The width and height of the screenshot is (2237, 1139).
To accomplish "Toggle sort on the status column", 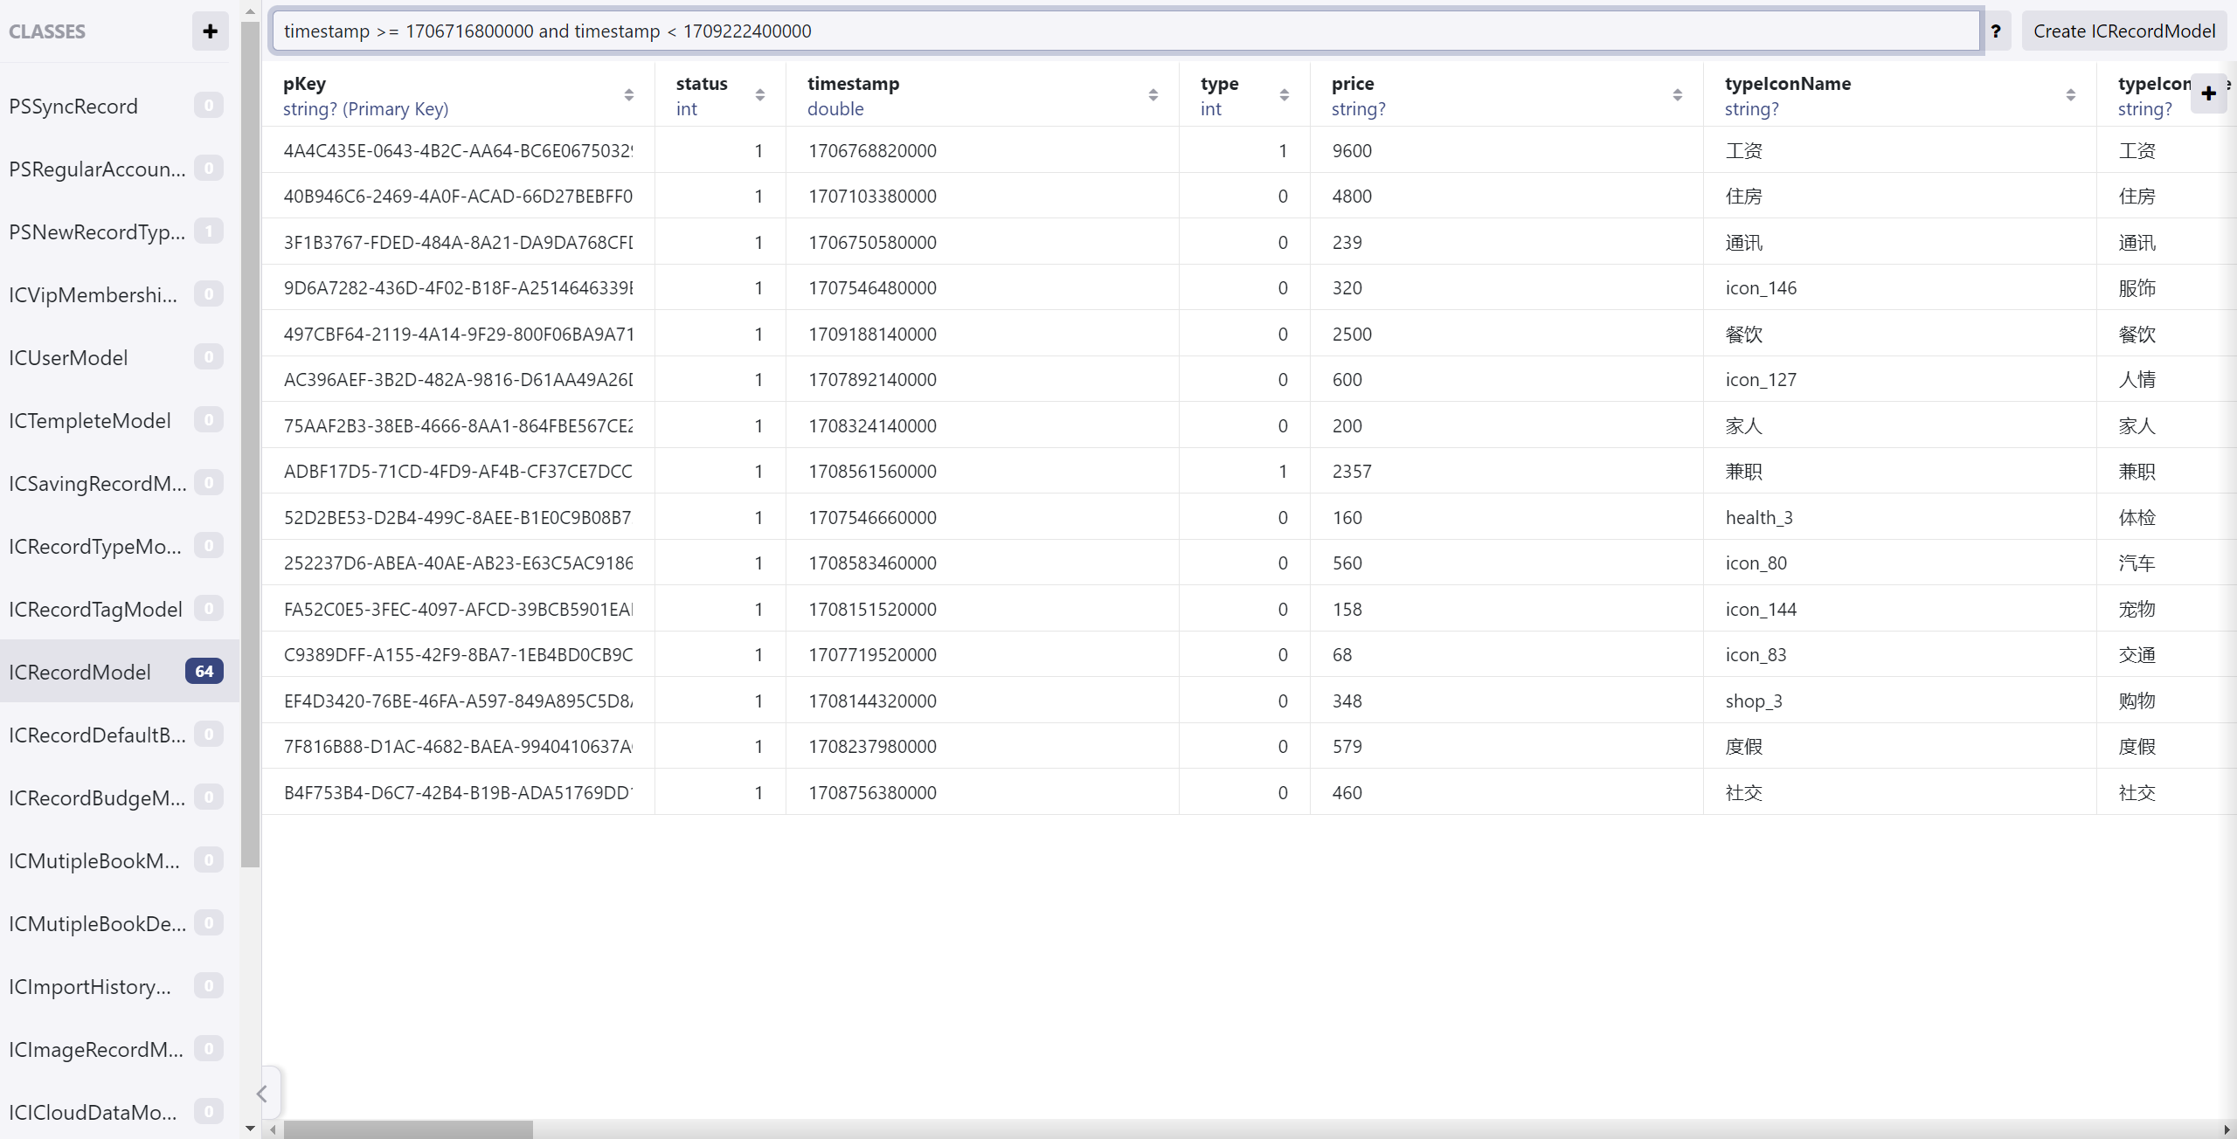I will (760, 95).
